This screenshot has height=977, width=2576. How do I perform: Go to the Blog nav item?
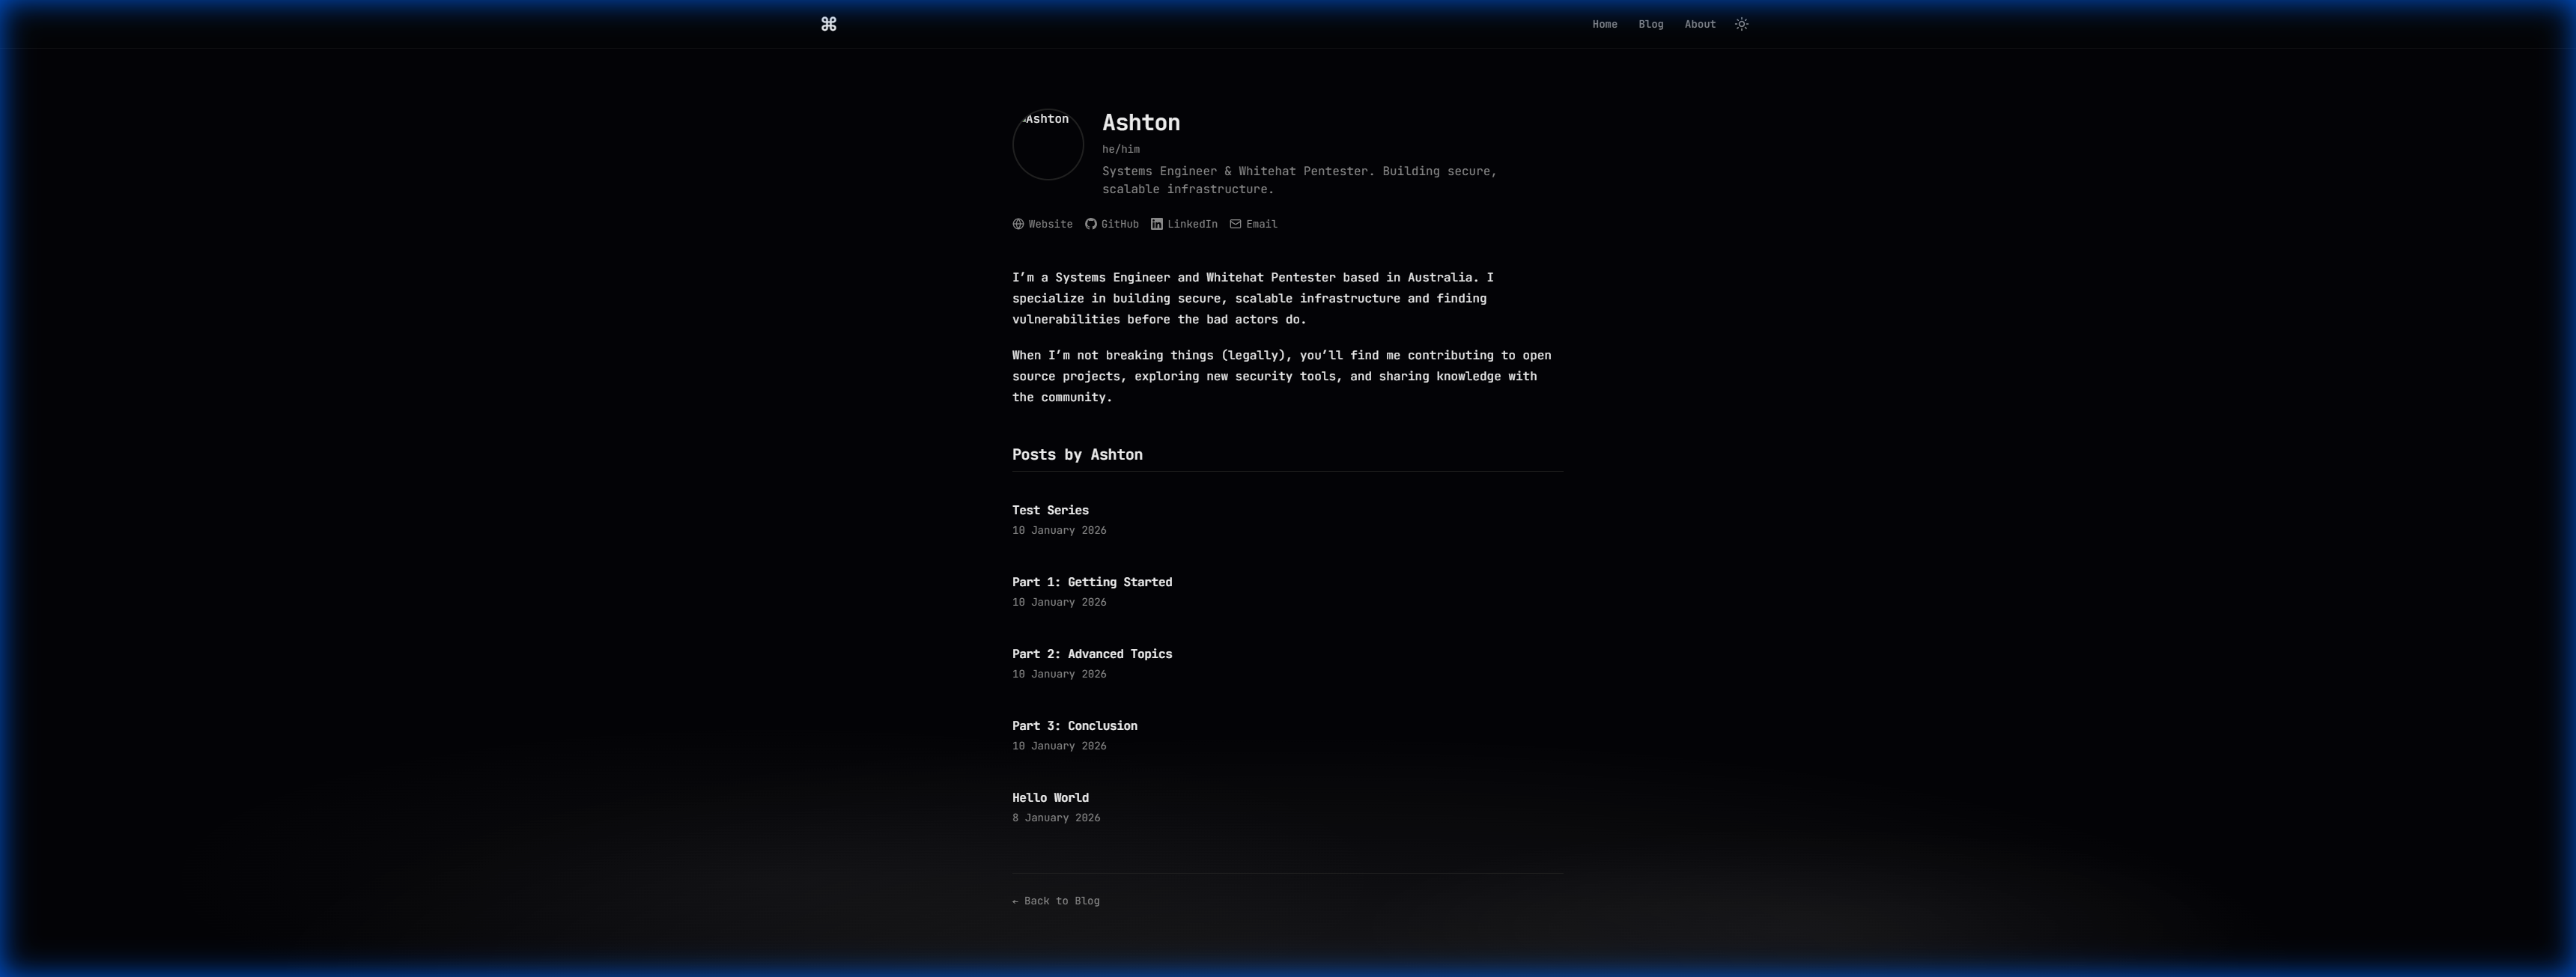click(x=1650, y=24)
